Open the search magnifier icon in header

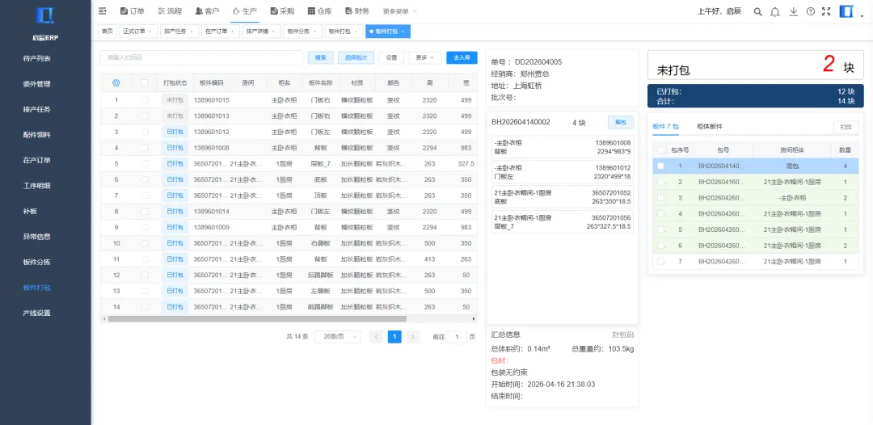757,11
